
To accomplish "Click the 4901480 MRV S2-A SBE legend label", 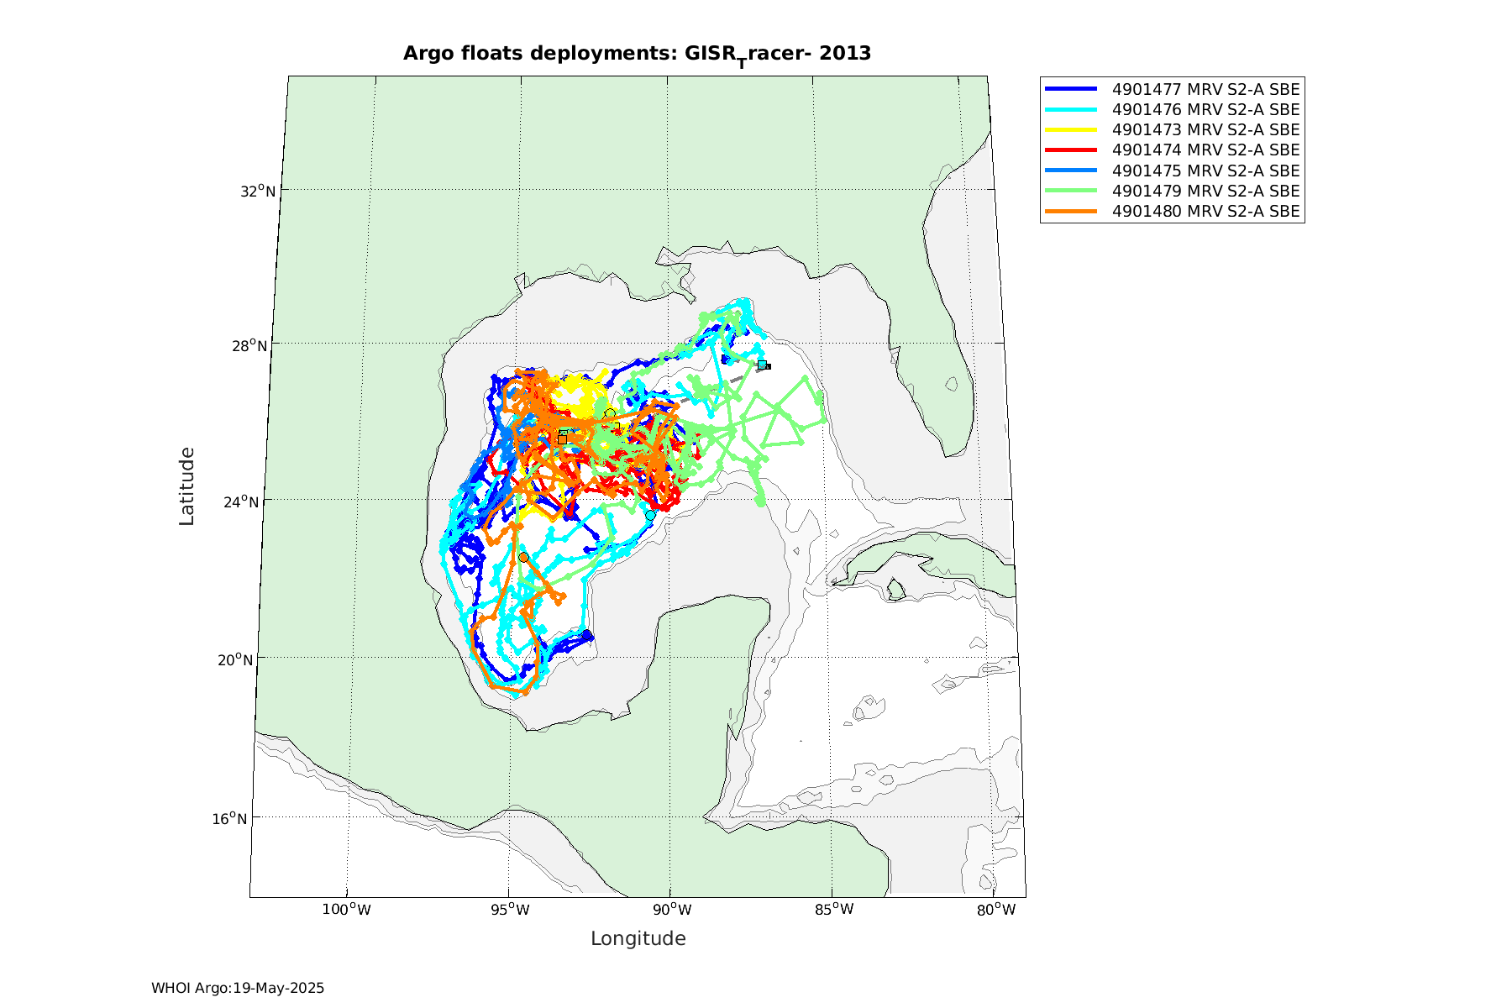I will [1205, 212].
